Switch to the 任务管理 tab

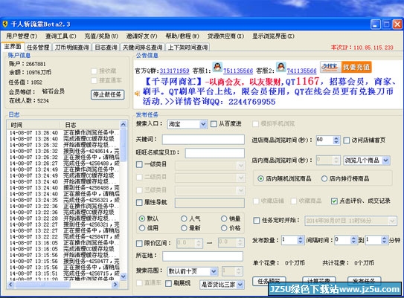(38, 47)
